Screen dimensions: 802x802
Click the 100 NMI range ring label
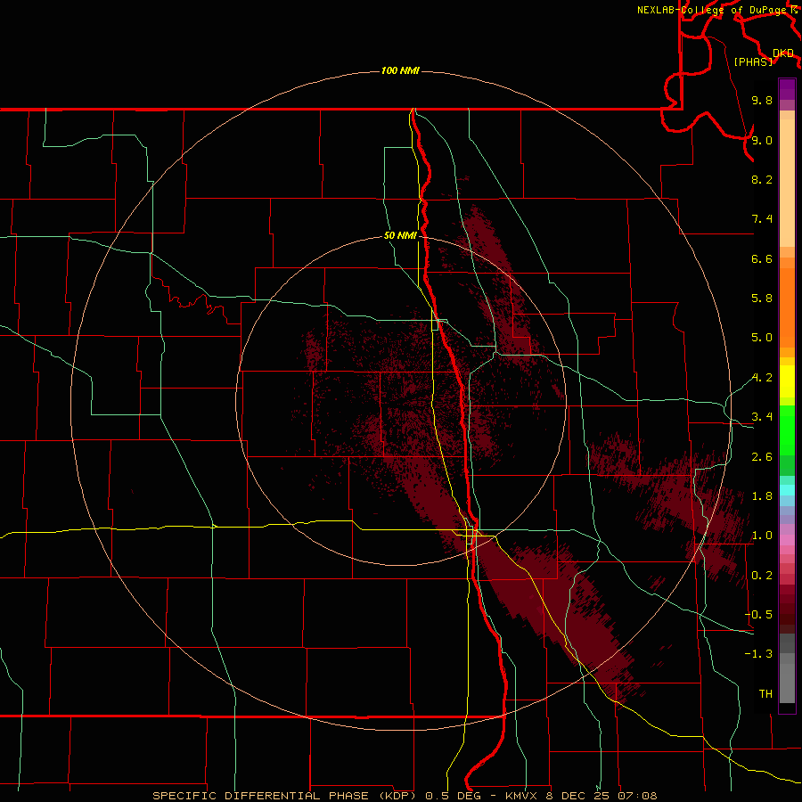coord(400,70)
